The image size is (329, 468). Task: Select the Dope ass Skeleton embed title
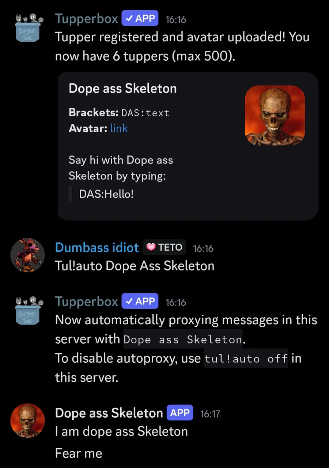(123, 88)
